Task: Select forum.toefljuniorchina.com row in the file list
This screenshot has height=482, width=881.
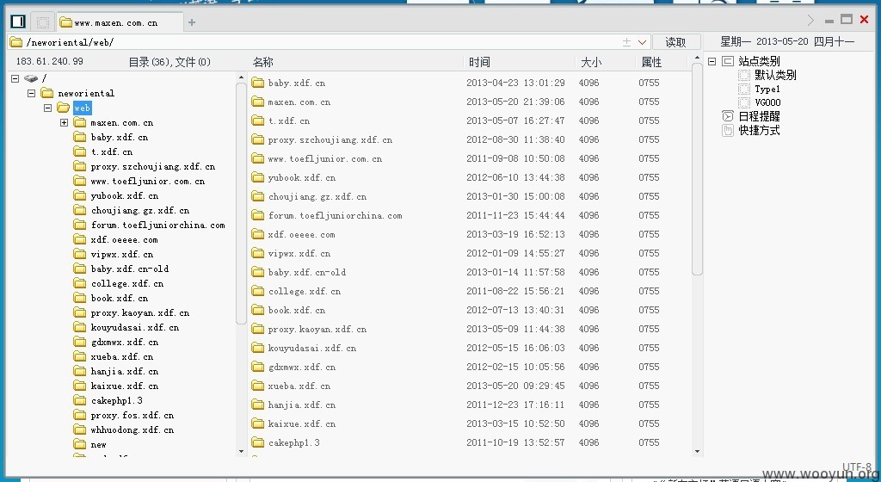Action: (x=468, y=215)
